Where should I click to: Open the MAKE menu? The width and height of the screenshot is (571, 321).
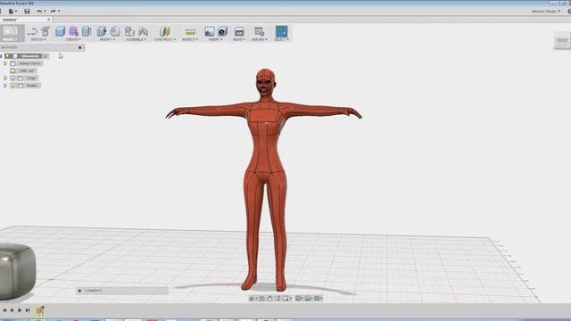(239, 39)
